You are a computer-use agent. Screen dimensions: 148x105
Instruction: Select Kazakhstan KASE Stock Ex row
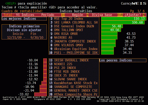tap(74, 83)
